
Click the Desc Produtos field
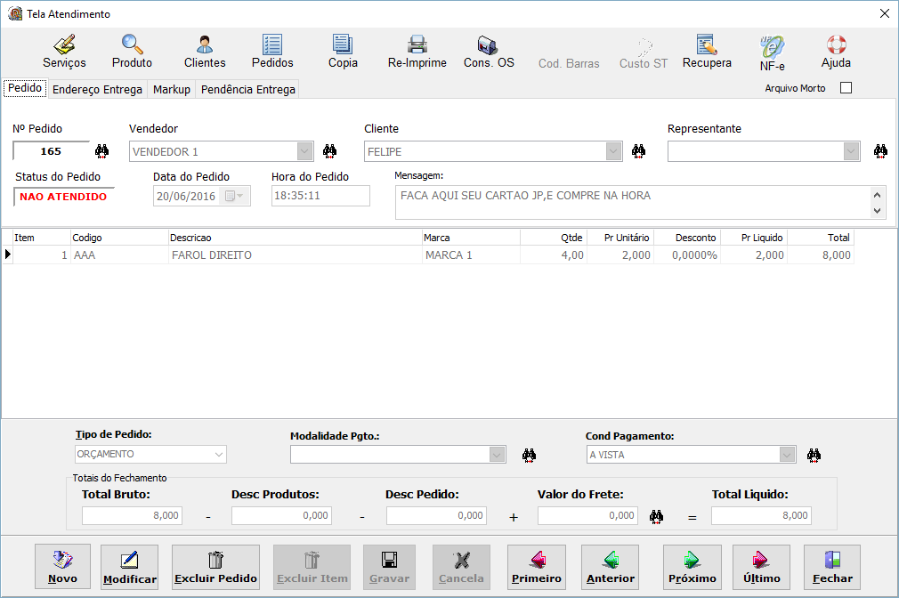coord(281,515)
